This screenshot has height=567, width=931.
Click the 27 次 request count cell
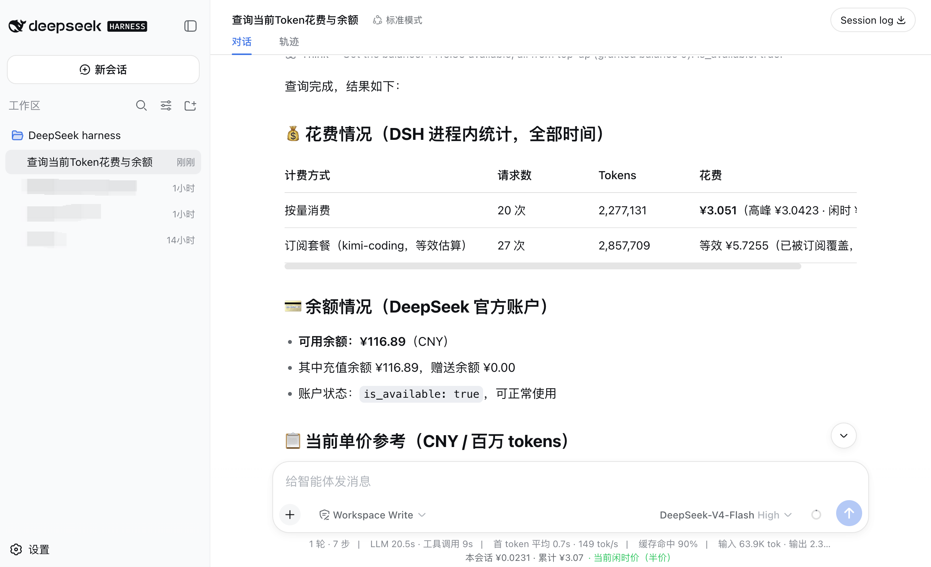[511, 245]
